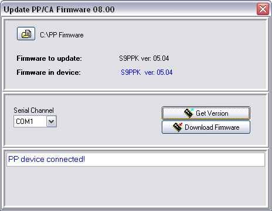
Task: Open the firmware folder browse icon
Action: (x=26, y=34)
